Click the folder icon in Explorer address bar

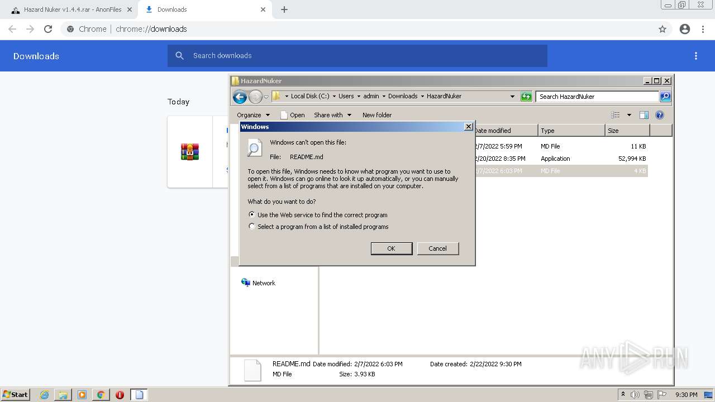click(276, 96)
